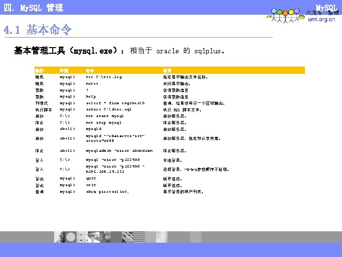
Task: Click the text '相当于 oracle 的 sqlplus'
Action: coord(177,51)
